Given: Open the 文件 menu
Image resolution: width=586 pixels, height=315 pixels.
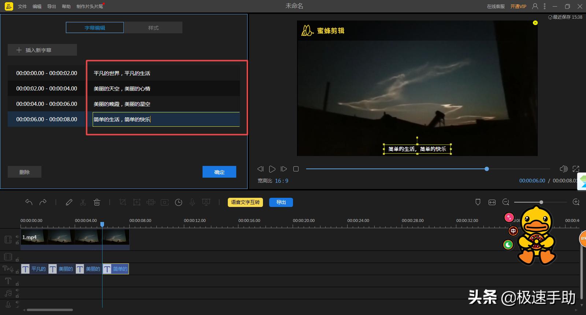Looking at the screenshot, I should (x=22, y=6).
